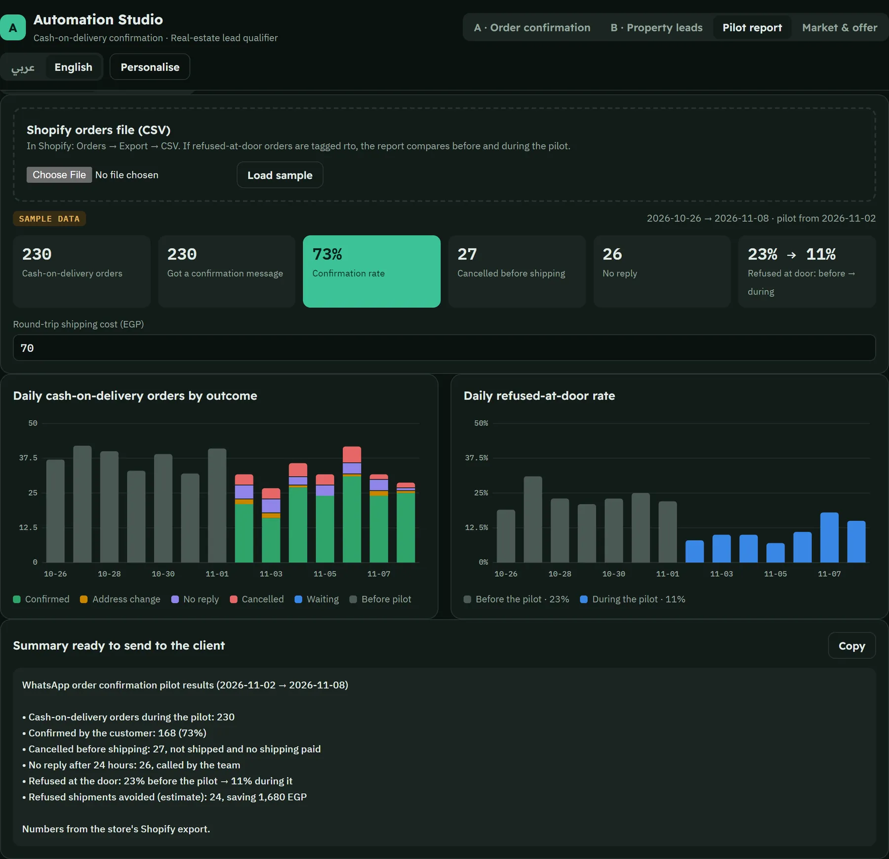Click the Got a confirmation message card
889x859 pixels.
pyautogui.click(x=227, y=271)
